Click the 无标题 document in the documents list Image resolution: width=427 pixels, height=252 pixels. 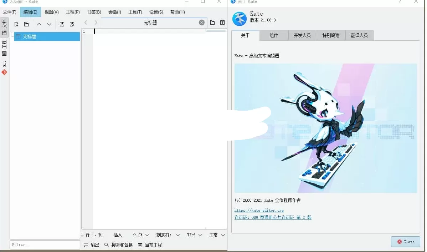point(36,36)
